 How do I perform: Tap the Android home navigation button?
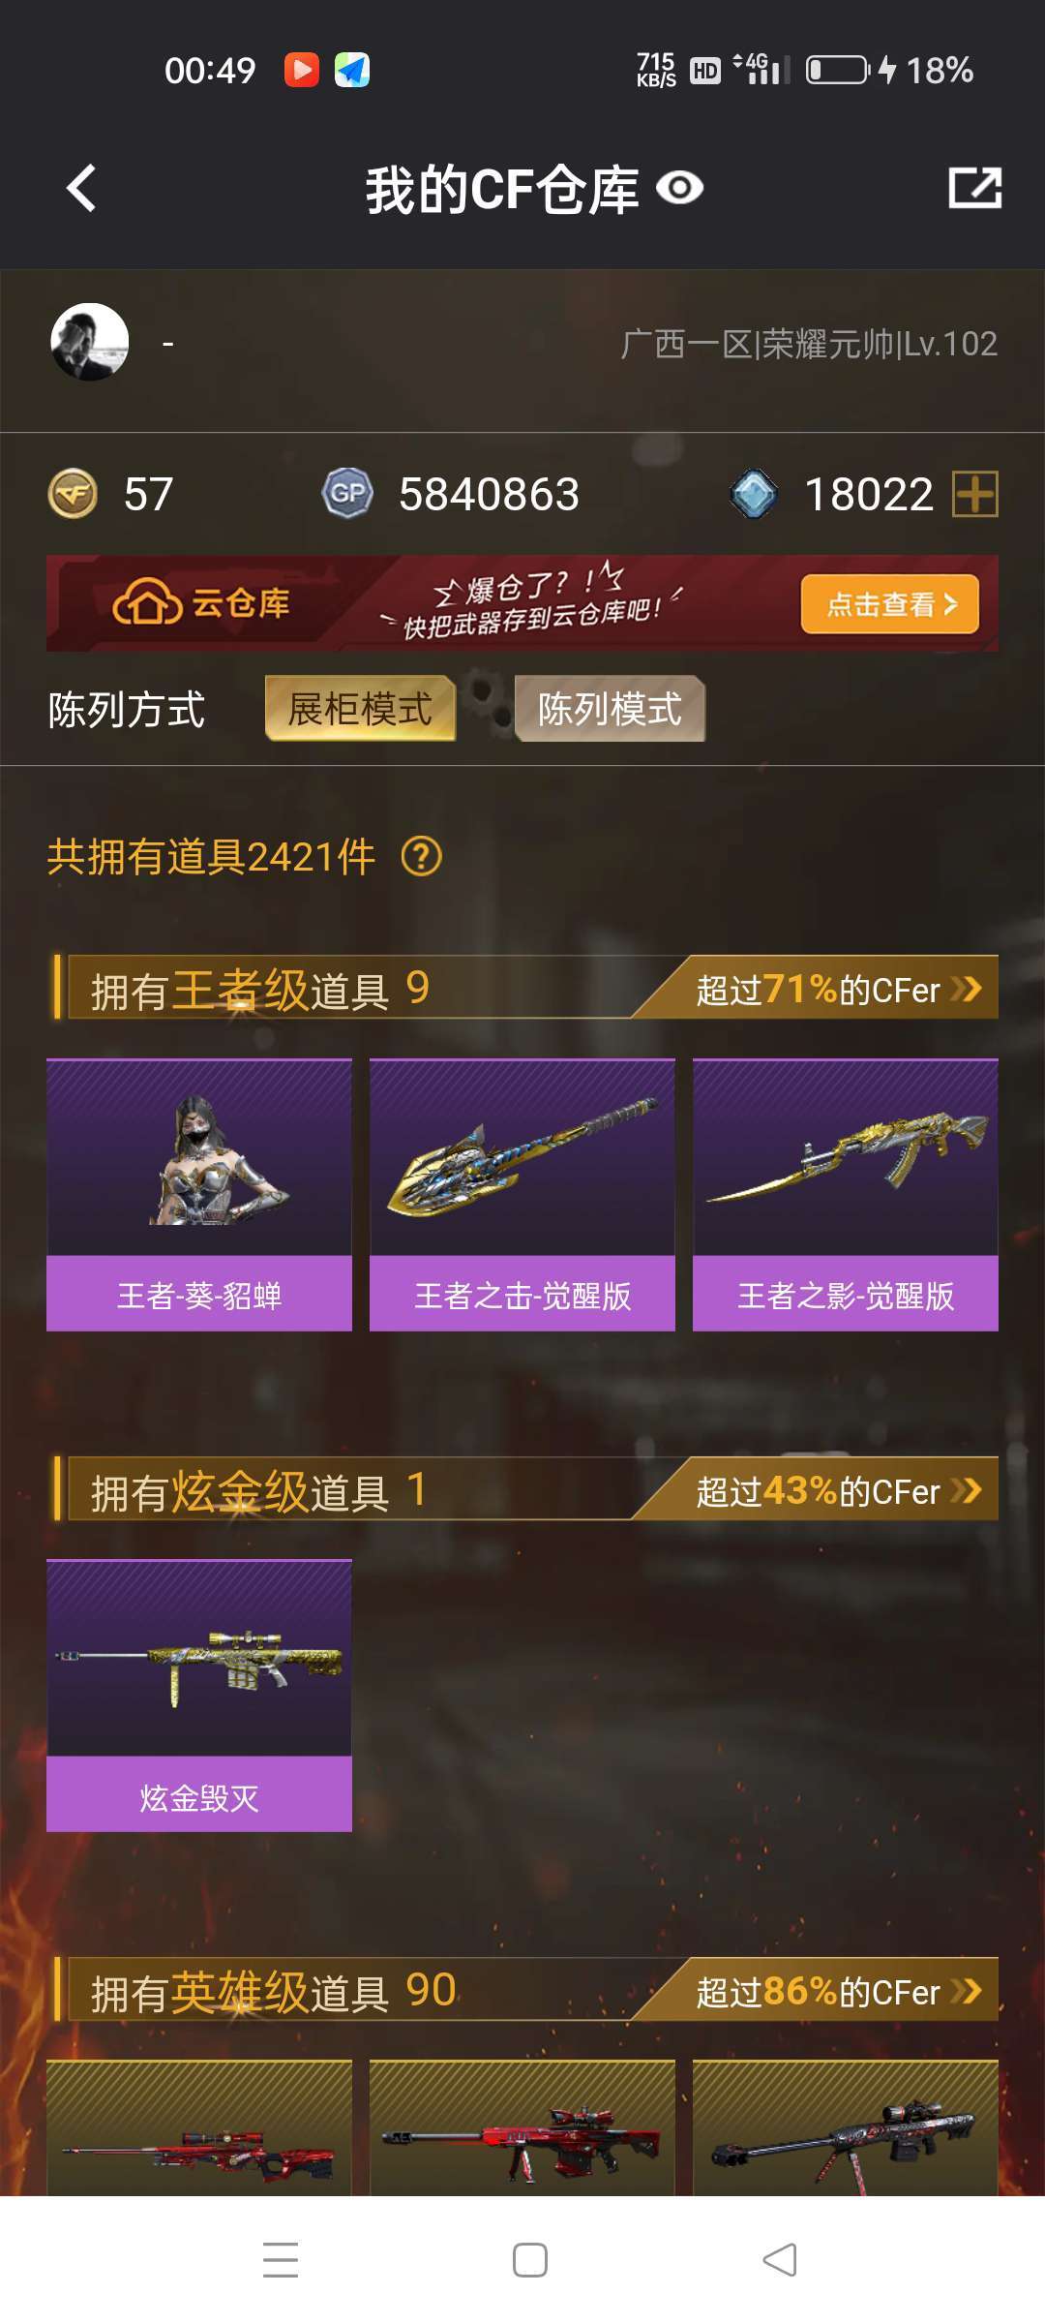(530, 2260)
